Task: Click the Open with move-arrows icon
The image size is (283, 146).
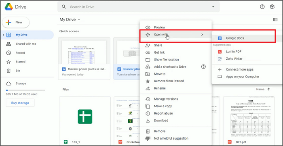Action: [148, 35]
